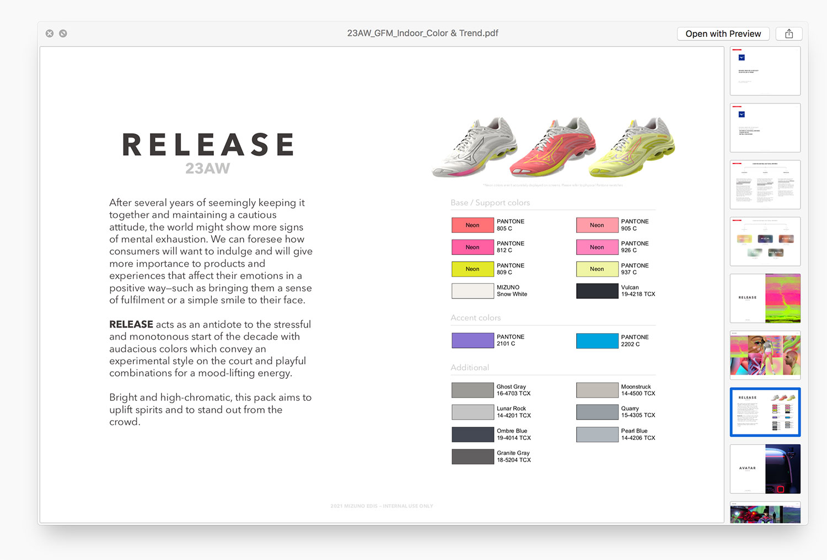Viewport: 827px width, 560px height.
Task: Open the colorful collage page thumbnail
Action: 765,355
